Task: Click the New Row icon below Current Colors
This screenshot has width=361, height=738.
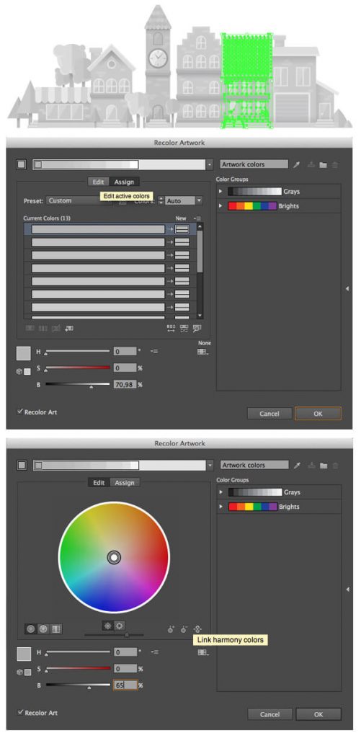Action: click(69, 329)
